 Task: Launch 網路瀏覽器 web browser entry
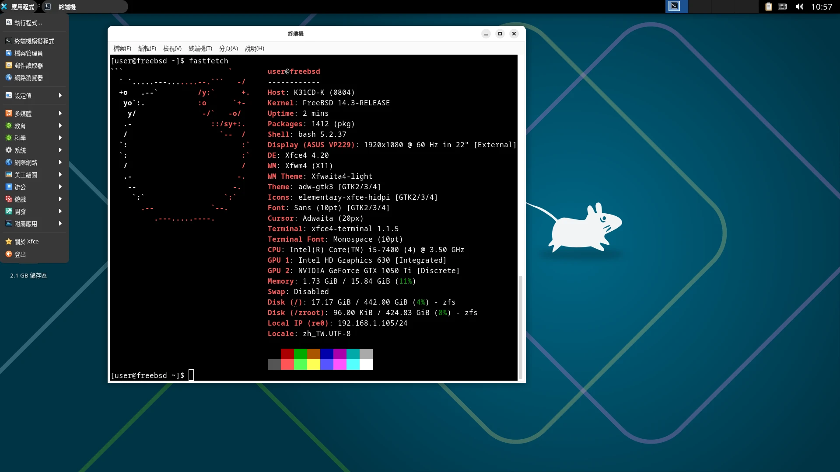click(34, 78)
